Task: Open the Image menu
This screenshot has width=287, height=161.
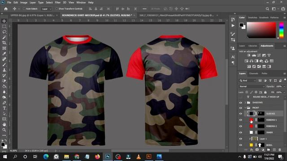Action: pyautogui.click(x=24, y=3)
